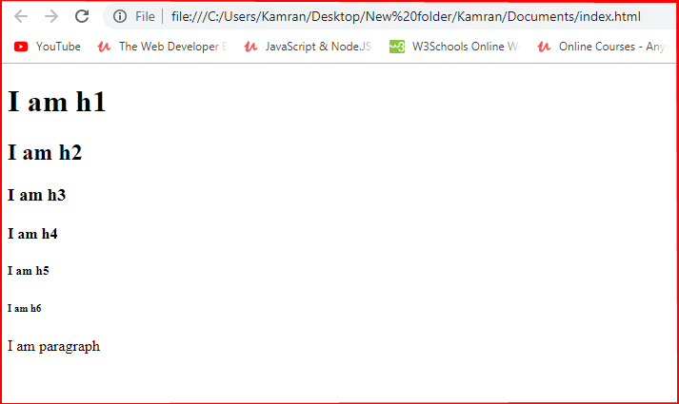Open the JavaScript & Node.JS bookmark
Screen dimensions: 679x404
308,47
